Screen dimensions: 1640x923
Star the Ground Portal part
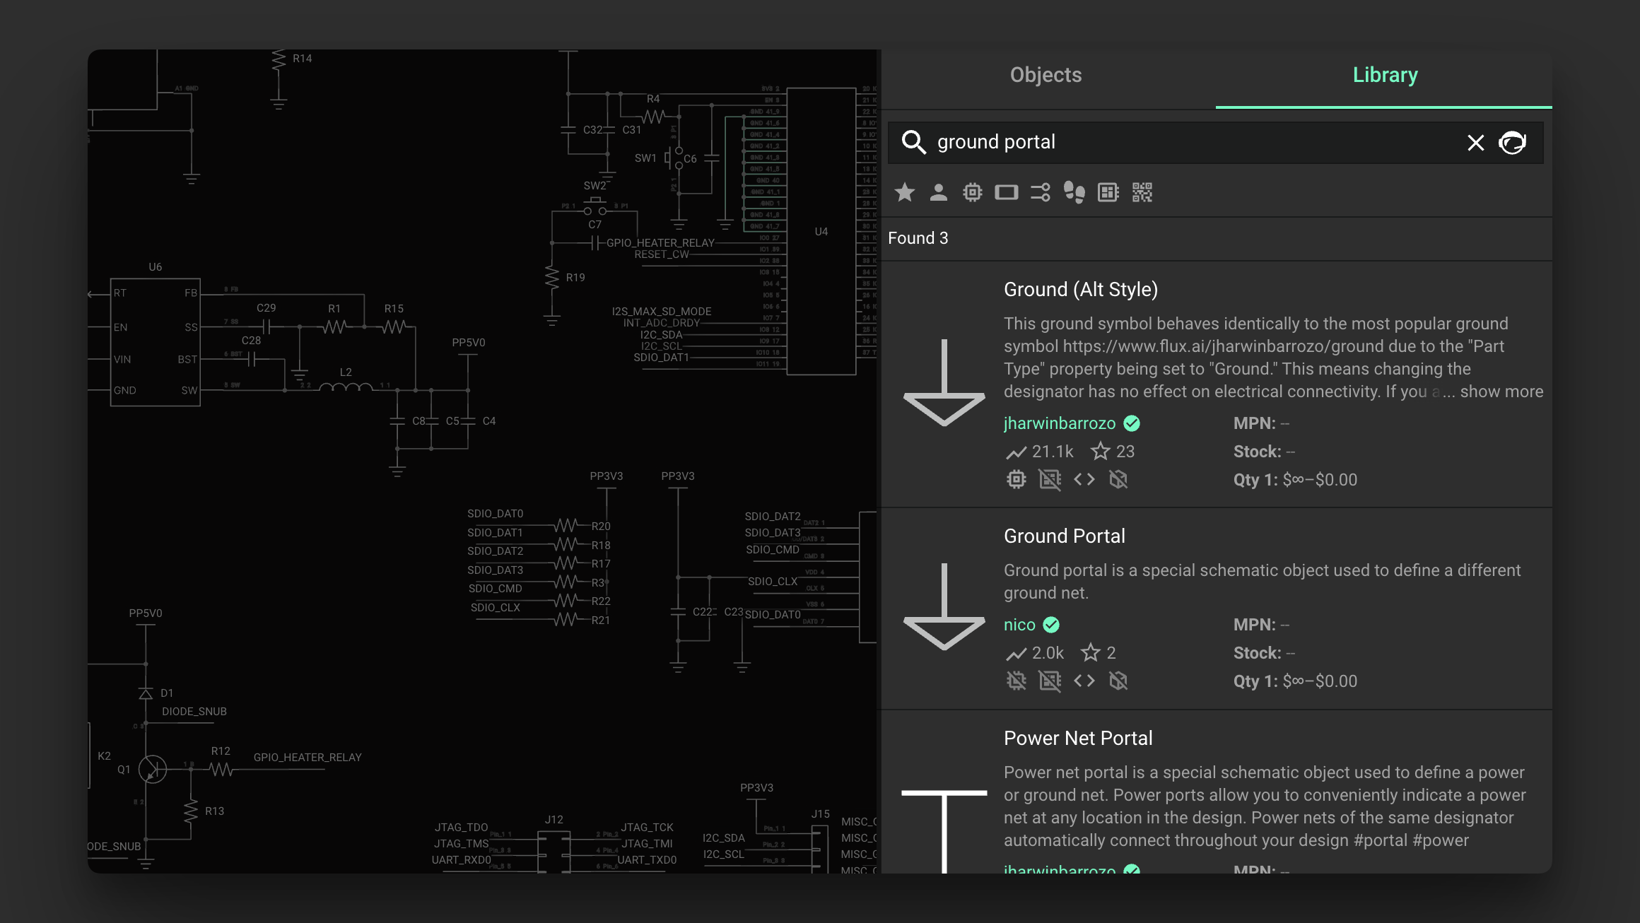coord(1090,653)
